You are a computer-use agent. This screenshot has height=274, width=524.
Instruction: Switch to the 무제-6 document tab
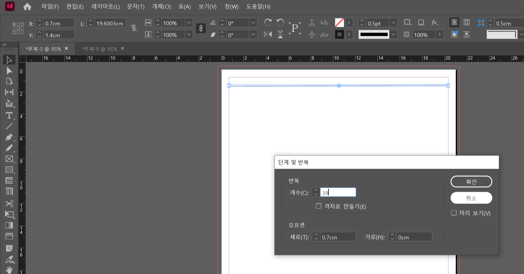tap(100, 49)
